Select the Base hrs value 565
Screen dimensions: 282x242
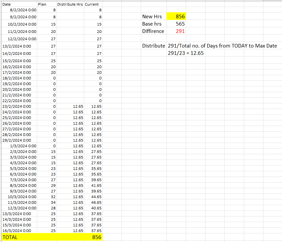(176, 24)
